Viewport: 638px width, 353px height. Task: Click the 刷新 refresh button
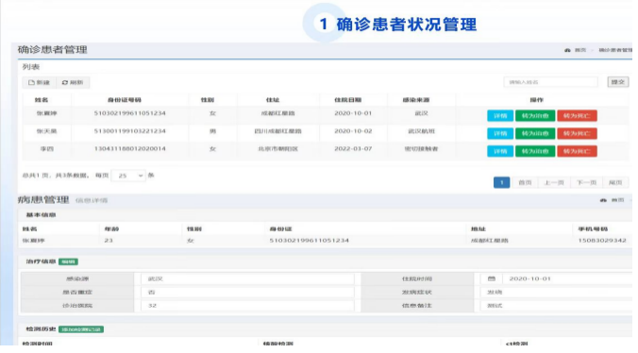pyautogui.click(x=73, y=82)
